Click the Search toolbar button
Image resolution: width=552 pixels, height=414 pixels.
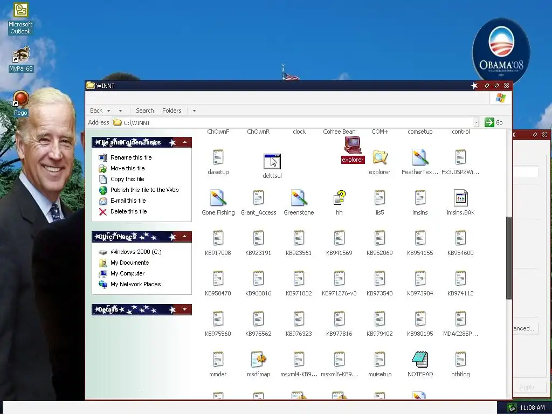click(144, 111)
